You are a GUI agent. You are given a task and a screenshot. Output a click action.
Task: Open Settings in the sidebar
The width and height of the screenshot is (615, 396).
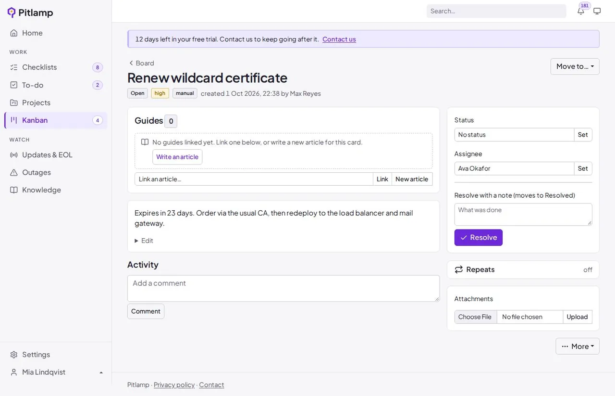[56, 355]
